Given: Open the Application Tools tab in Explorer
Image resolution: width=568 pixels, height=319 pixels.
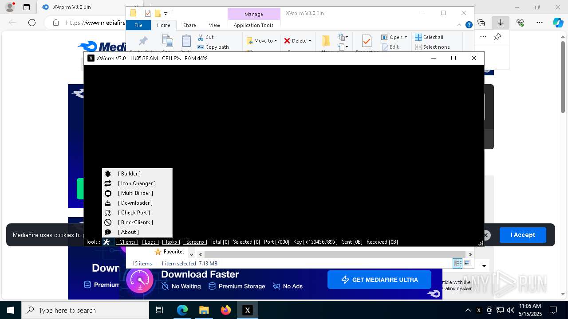Looking at the screenshot, I should (253, 25).
